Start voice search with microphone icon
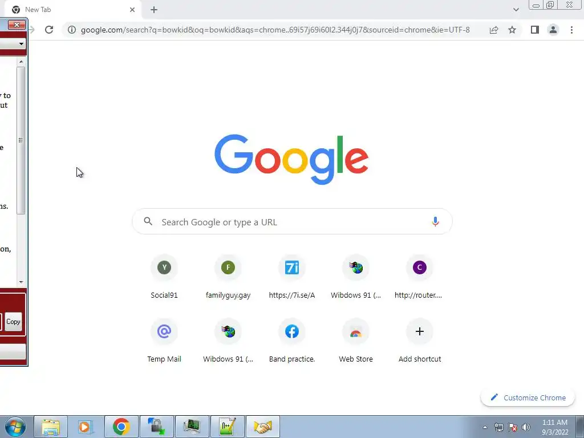Screen dimensions: 584x438 point(435,222)
